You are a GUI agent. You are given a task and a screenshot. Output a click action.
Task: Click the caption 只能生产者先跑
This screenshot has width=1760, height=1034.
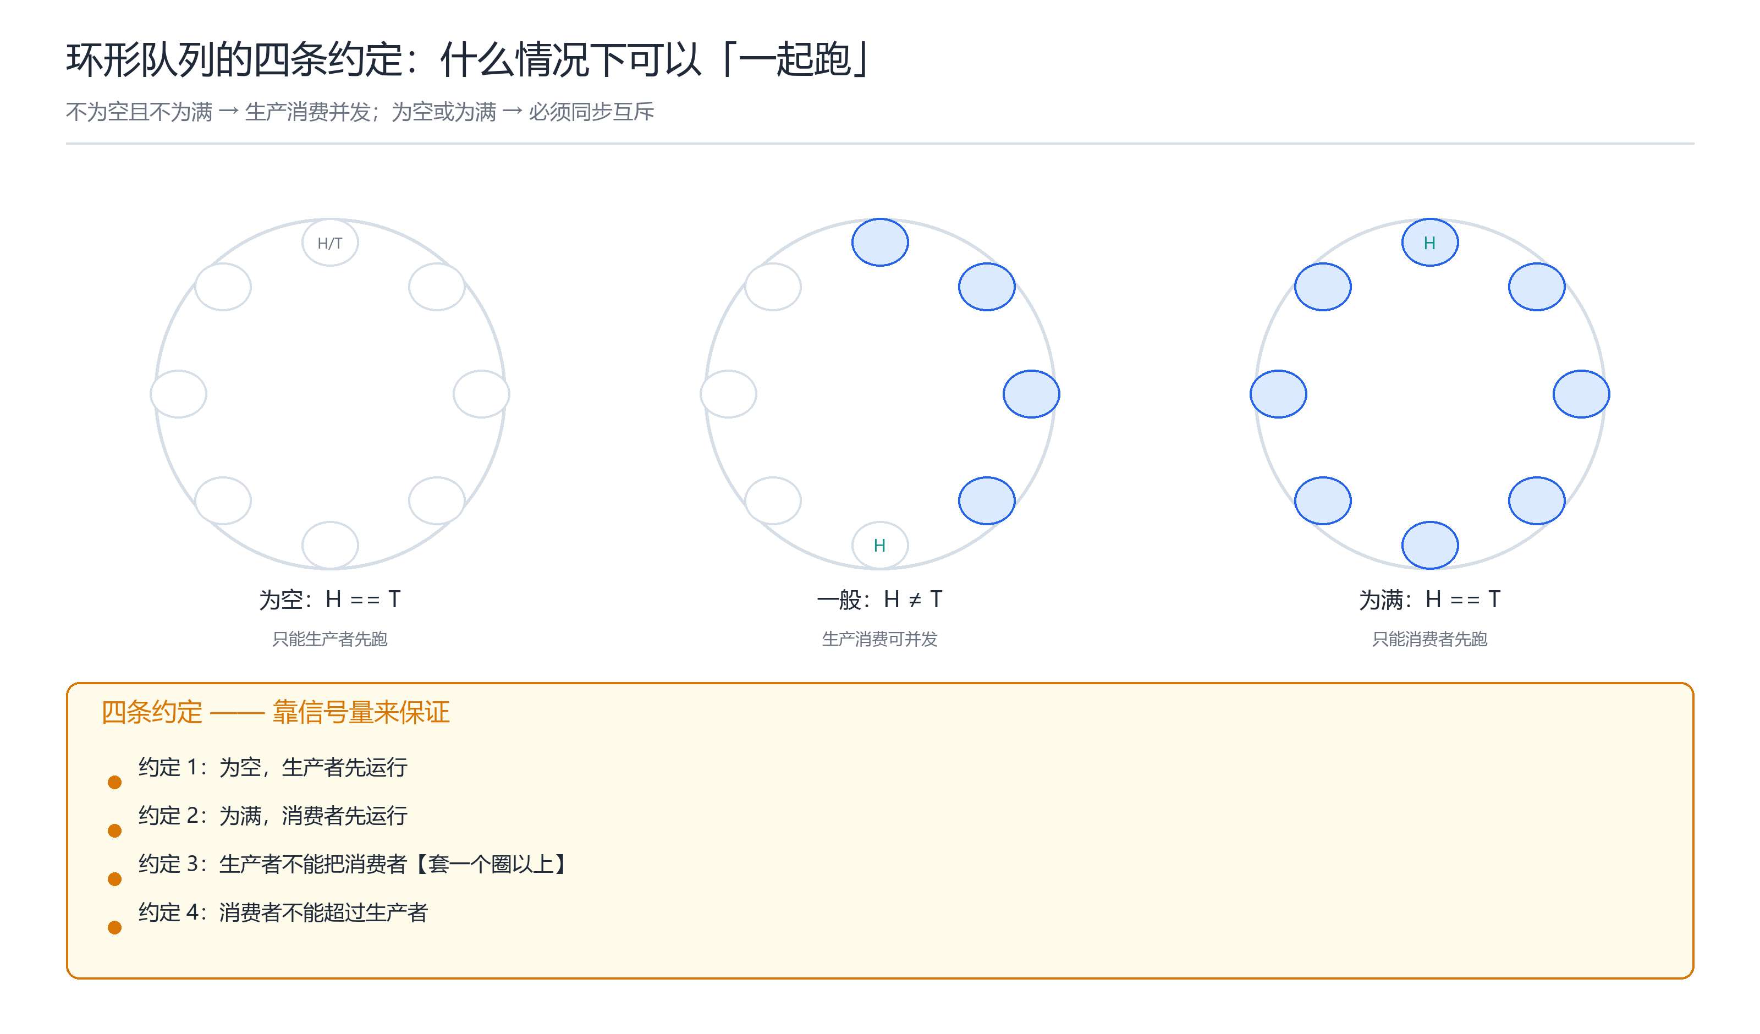[329, 639]
